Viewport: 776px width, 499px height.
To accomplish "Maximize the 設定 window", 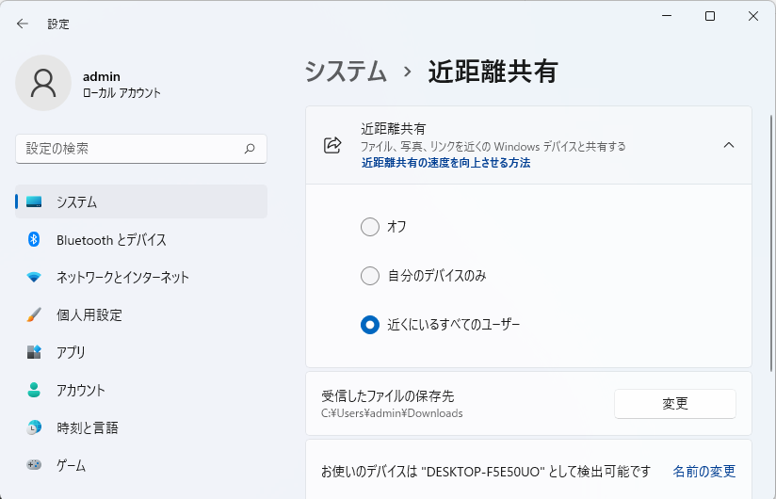I will (710, 16).
